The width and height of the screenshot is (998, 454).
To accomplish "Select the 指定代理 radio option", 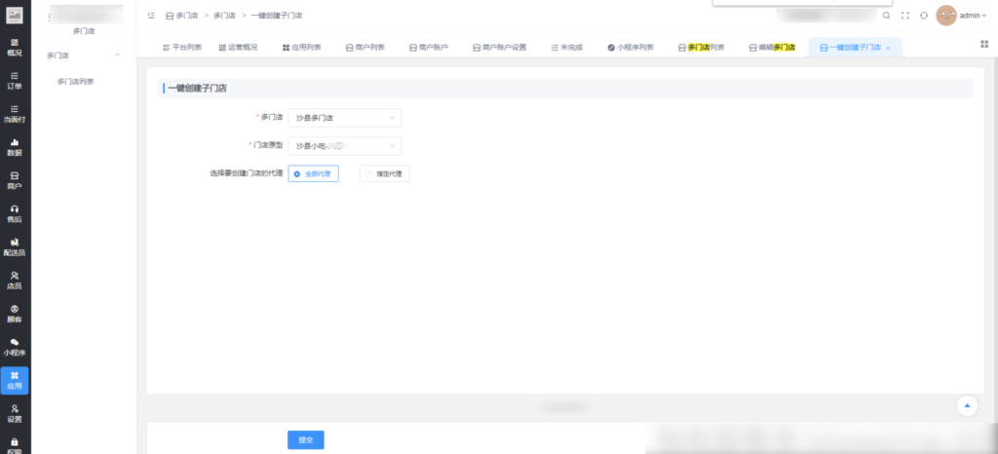I will point(384,173).
